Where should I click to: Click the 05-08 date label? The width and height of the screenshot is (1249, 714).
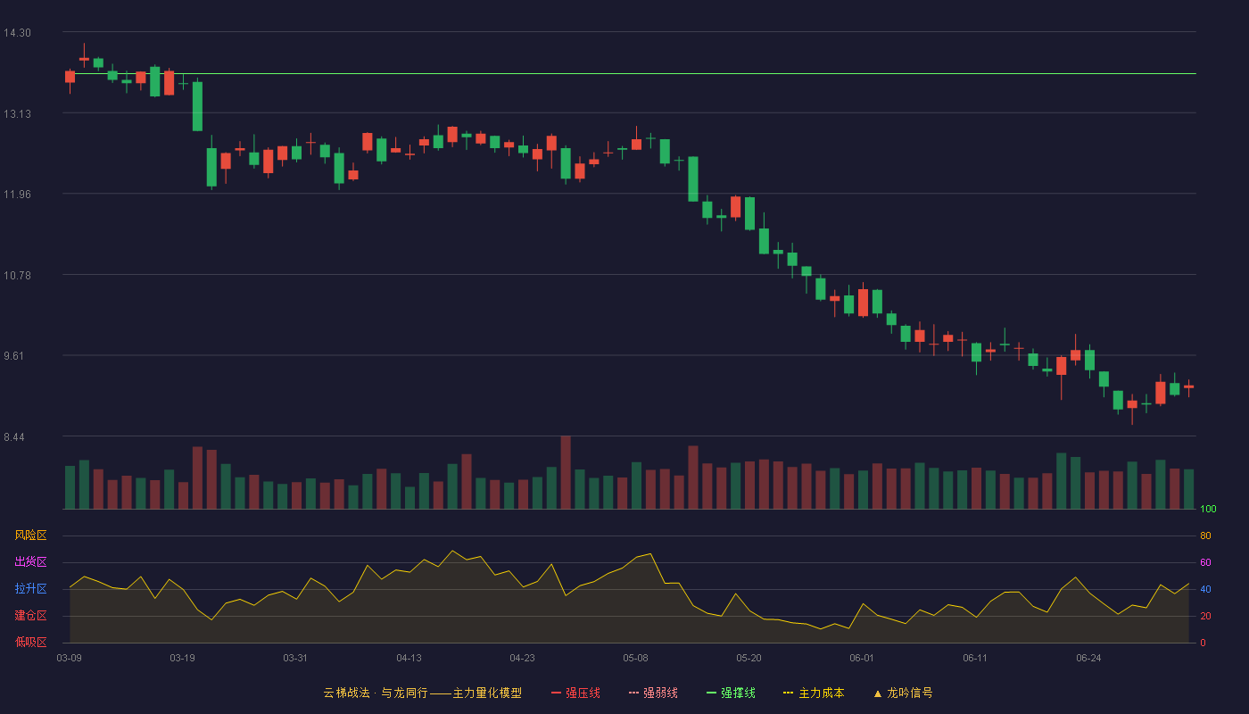(x=635, y=658)
